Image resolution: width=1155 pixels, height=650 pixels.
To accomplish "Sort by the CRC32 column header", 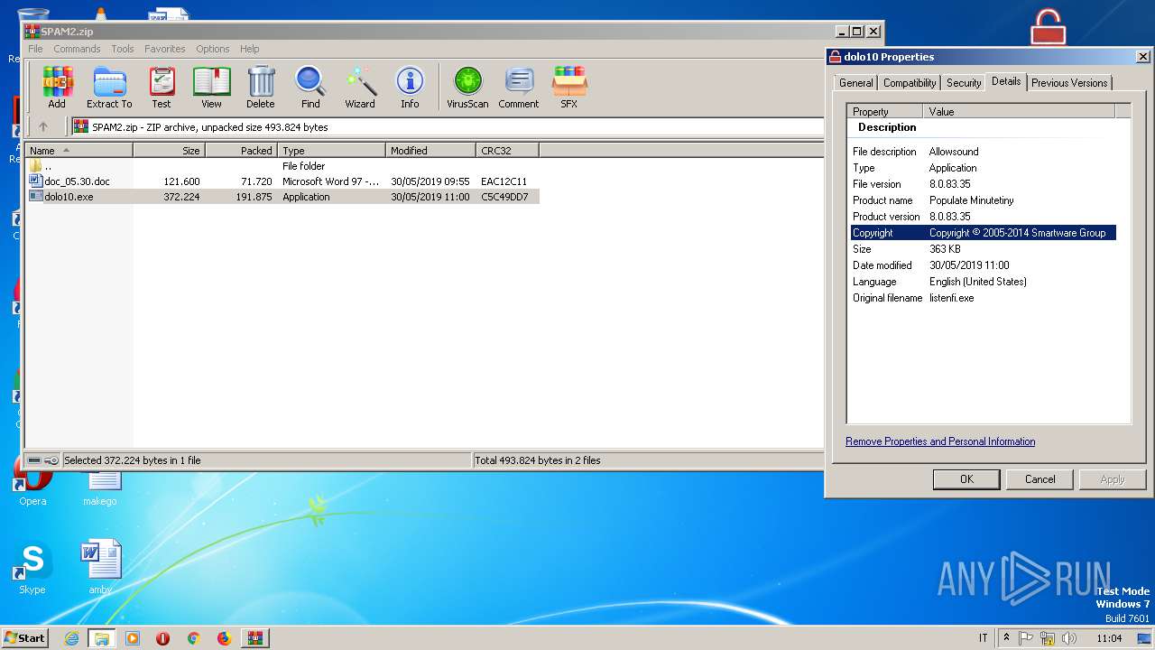I will point(507,150).
